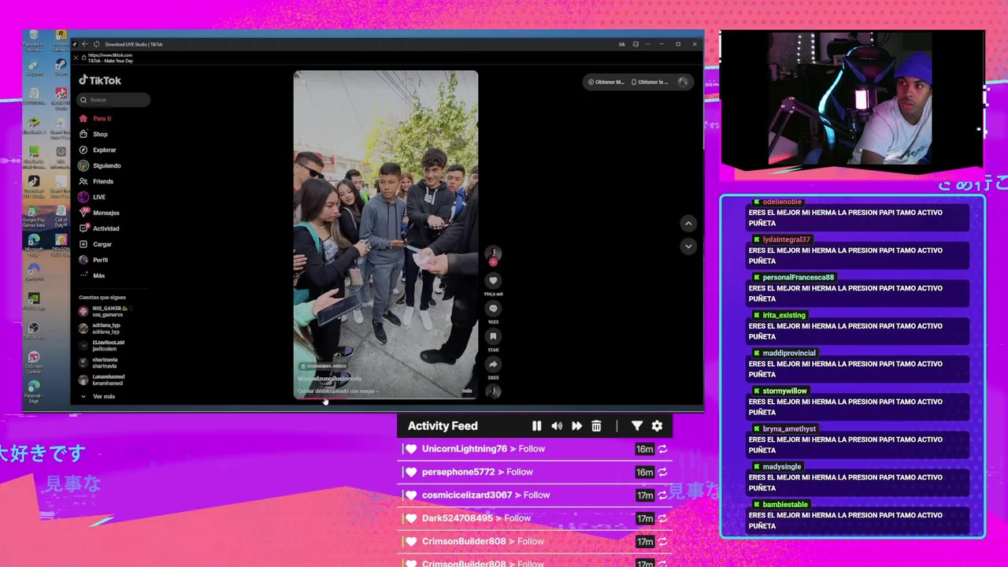Open the LIVE section in sidebar
Screen dimensions: 1008x567
coord(92,197)
